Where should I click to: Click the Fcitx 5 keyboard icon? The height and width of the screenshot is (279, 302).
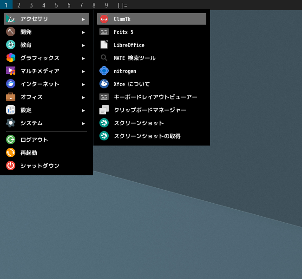[104, 32]
